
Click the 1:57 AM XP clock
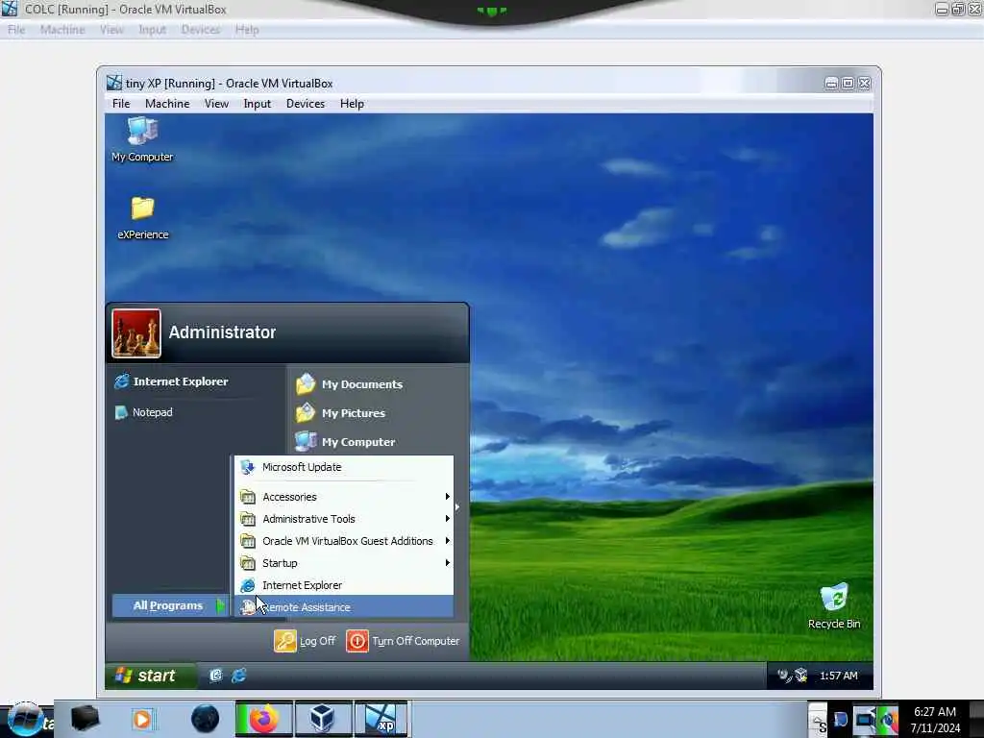pos(838,676)
